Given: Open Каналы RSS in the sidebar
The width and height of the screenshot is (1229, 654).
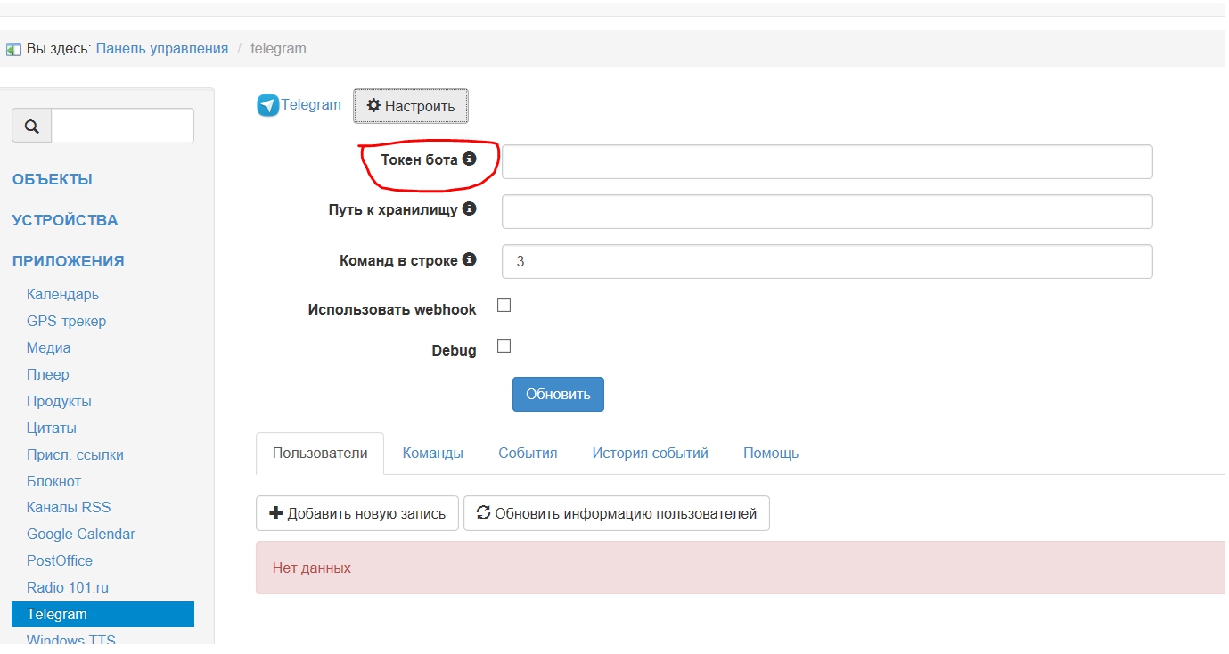Looking at the screenshot, I should point(69,507).
